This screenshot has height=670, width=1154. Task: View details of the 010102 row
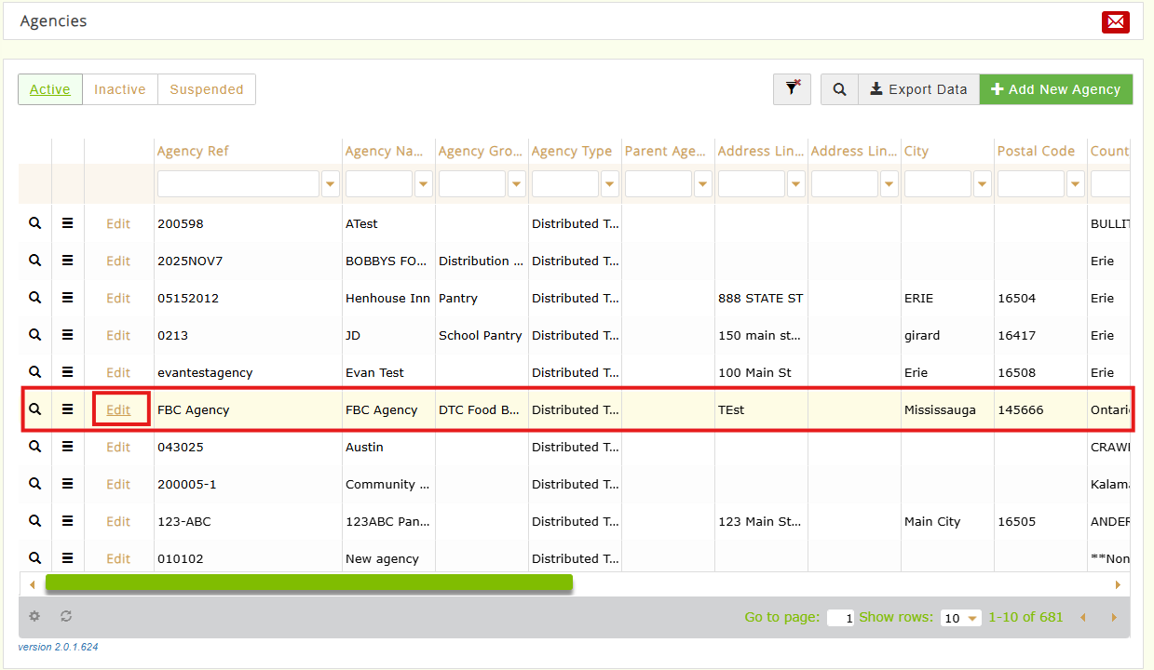(x=34, y=558)
